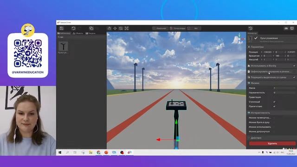Viewport: 297px width, 167px height.
Task: Click the Масштаб Z value field
Action: pos(291,60)
